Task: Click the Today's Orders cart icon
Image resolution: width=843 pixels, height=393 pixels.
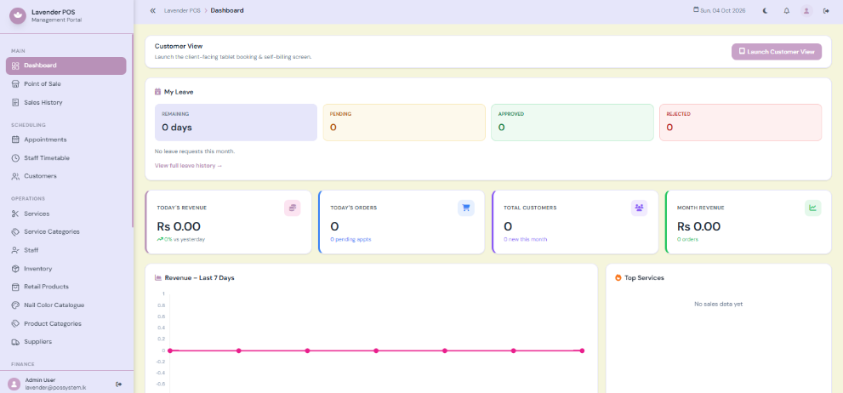Action: [465, 208]
